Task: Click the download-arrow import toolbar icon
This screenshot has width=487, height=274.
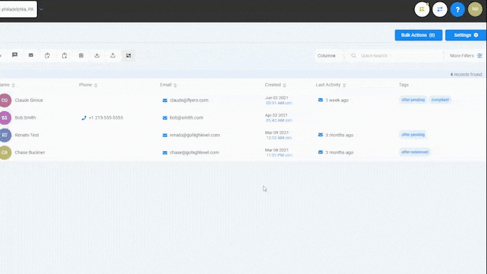Action: point(97,55)
